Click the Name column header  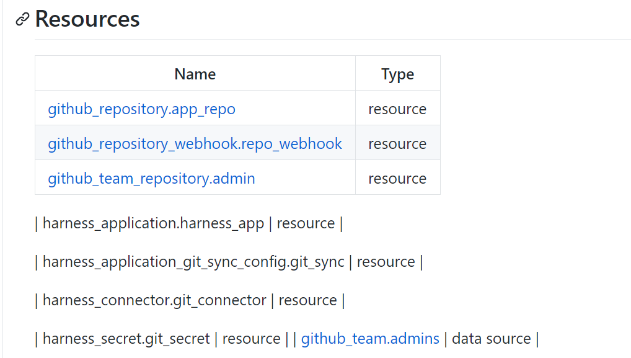click(x=195, y=74)
